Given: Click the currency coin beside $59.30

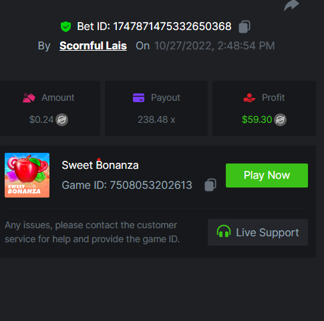Looking at the screenshot, I should (x=280, y=119).
